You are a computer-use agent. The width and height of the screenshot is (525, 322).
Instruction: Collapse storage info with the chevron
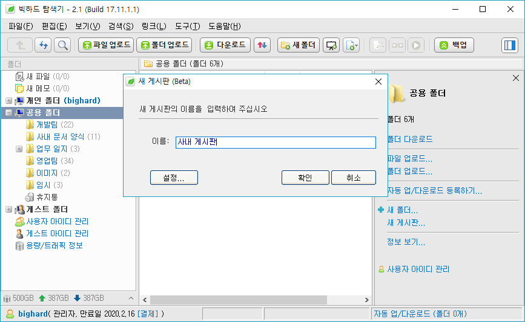click(131, 298)
